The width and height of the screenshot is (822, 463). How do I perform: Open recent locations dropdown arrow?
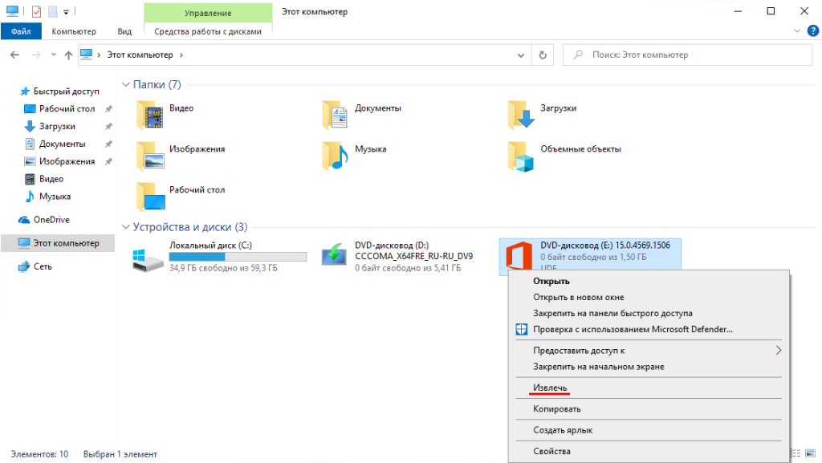click(x=54, y=55)
